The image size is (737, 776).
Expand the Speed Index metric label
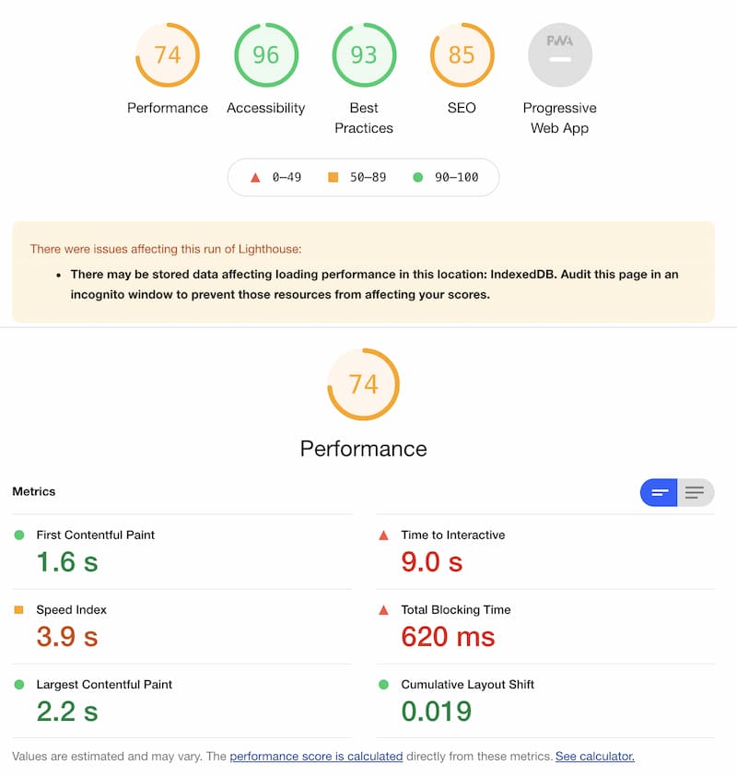71,610
